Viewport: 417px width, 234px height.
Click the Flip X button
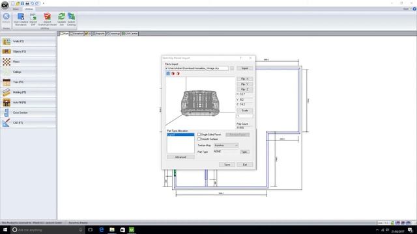pos(245,79)
